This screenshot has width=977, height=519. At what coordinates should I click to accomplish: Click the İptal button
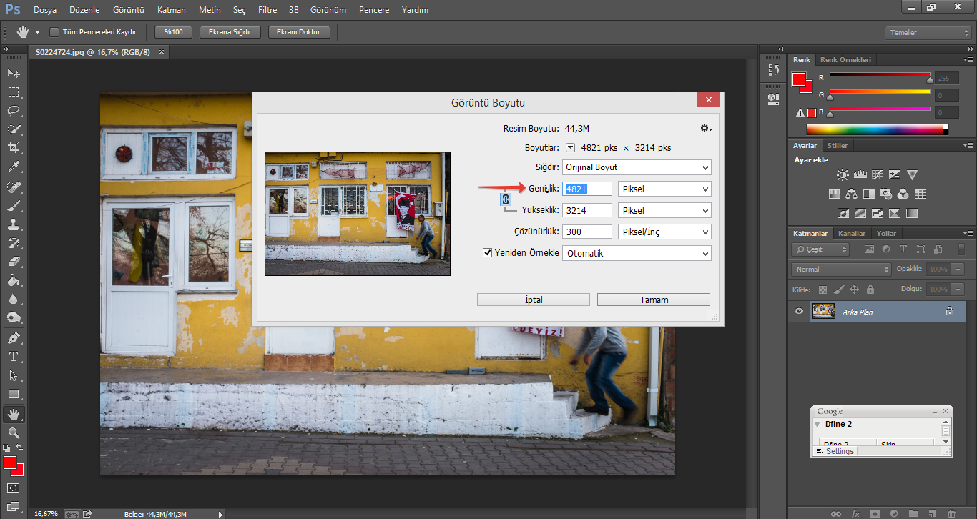pos(533,300)
